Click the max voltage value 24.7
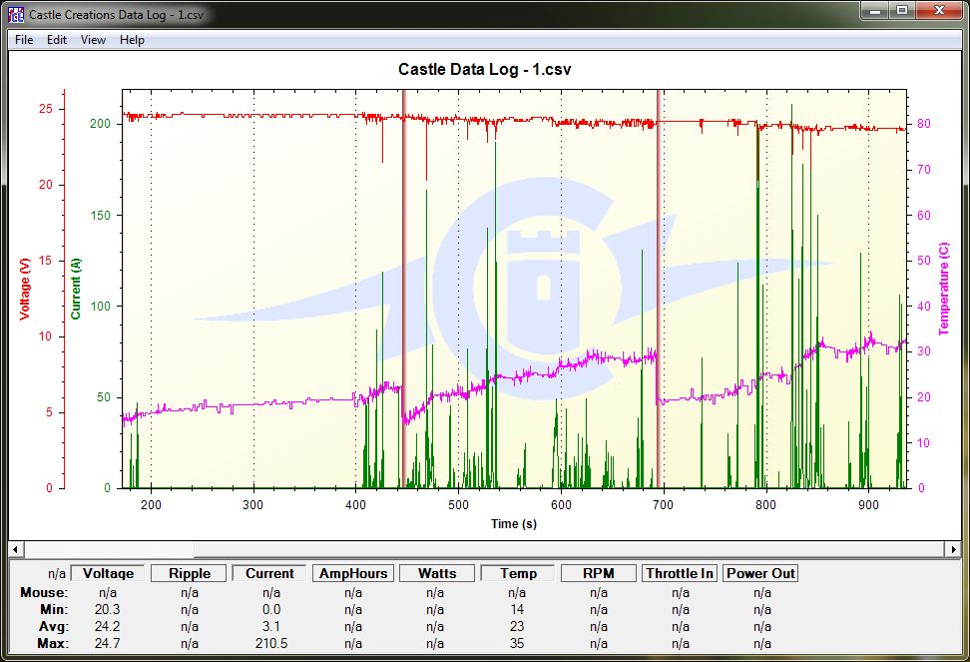970x662 pixels. click(107, 643)
